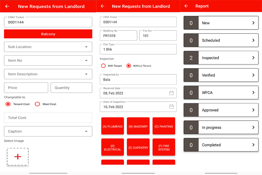Click the Quantity field
Image resolution: width=262 pixels, height=175 pixels.
(71, 88)
